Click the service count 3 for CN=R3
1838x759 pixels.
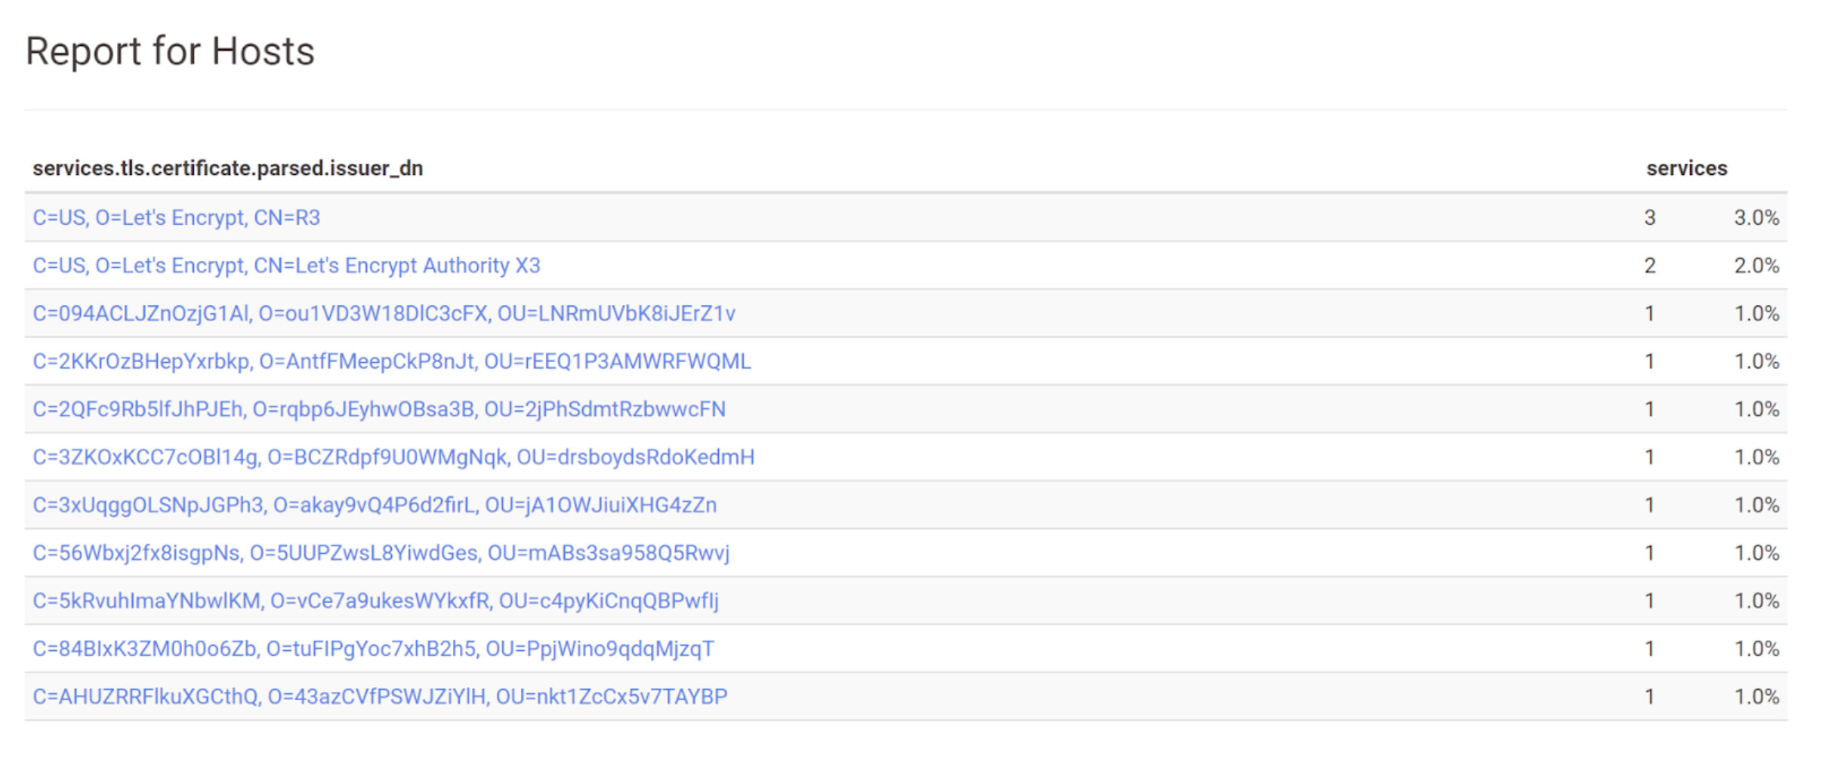click(x=1650, y=218)
